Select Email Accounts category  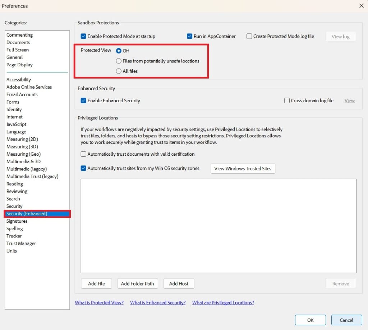point(22,95)
